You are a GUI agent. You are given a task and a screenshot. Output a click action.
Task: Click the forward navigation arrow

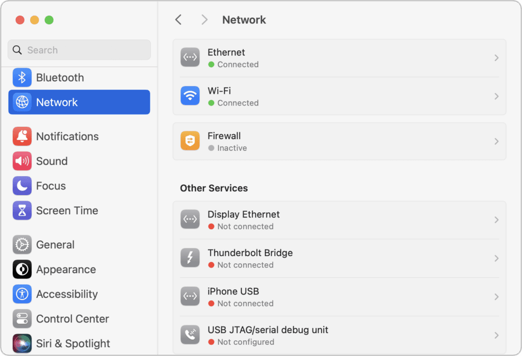pyautogui.click(x=204, y=20)
